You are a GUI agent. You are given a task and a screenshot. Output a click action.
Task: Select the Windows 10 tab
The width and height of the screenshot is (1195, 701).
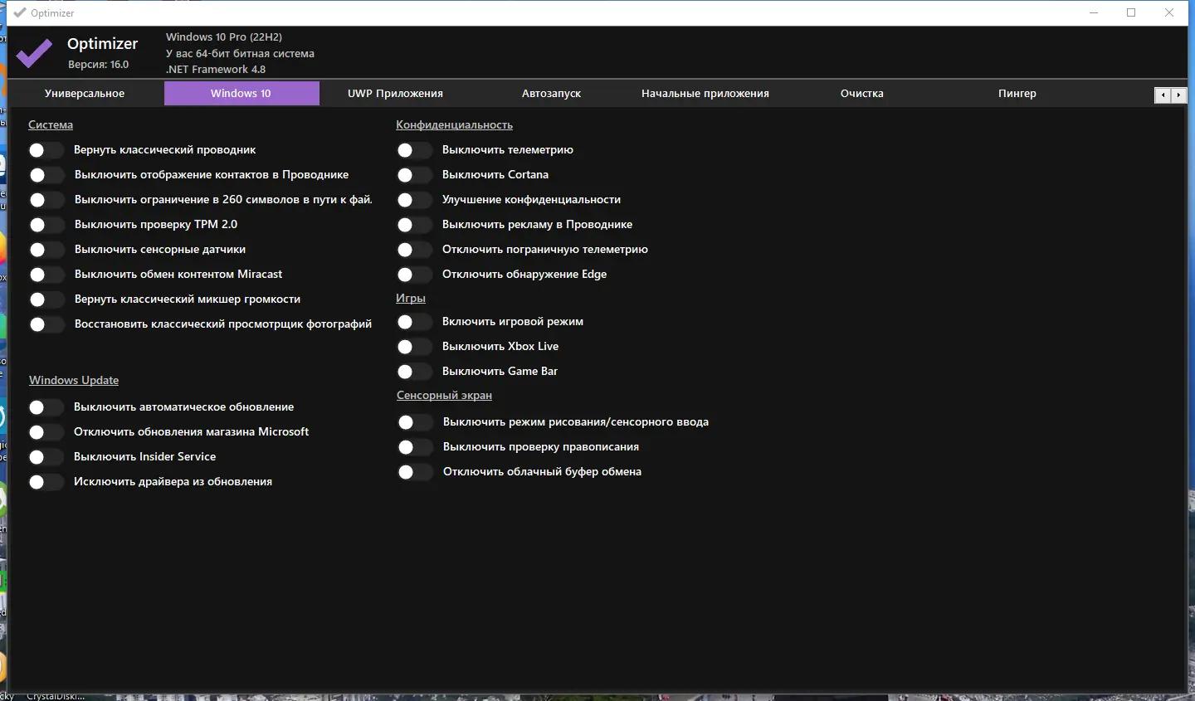point(241,94)
